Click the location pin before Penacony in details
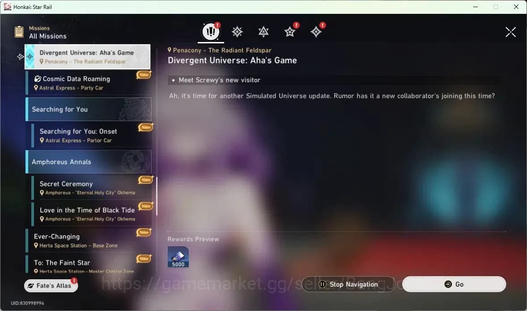The image size is (527, 311). [170, 50]
